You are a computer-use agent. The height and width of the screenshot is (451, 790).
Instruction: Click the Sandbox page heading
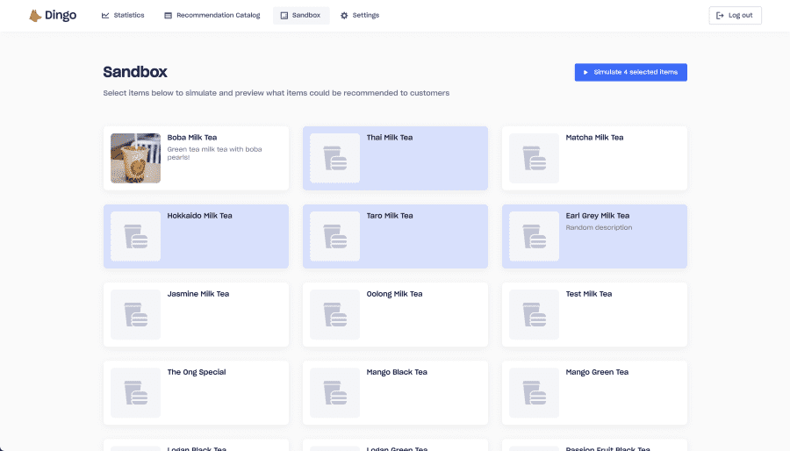tap(135, 72)
